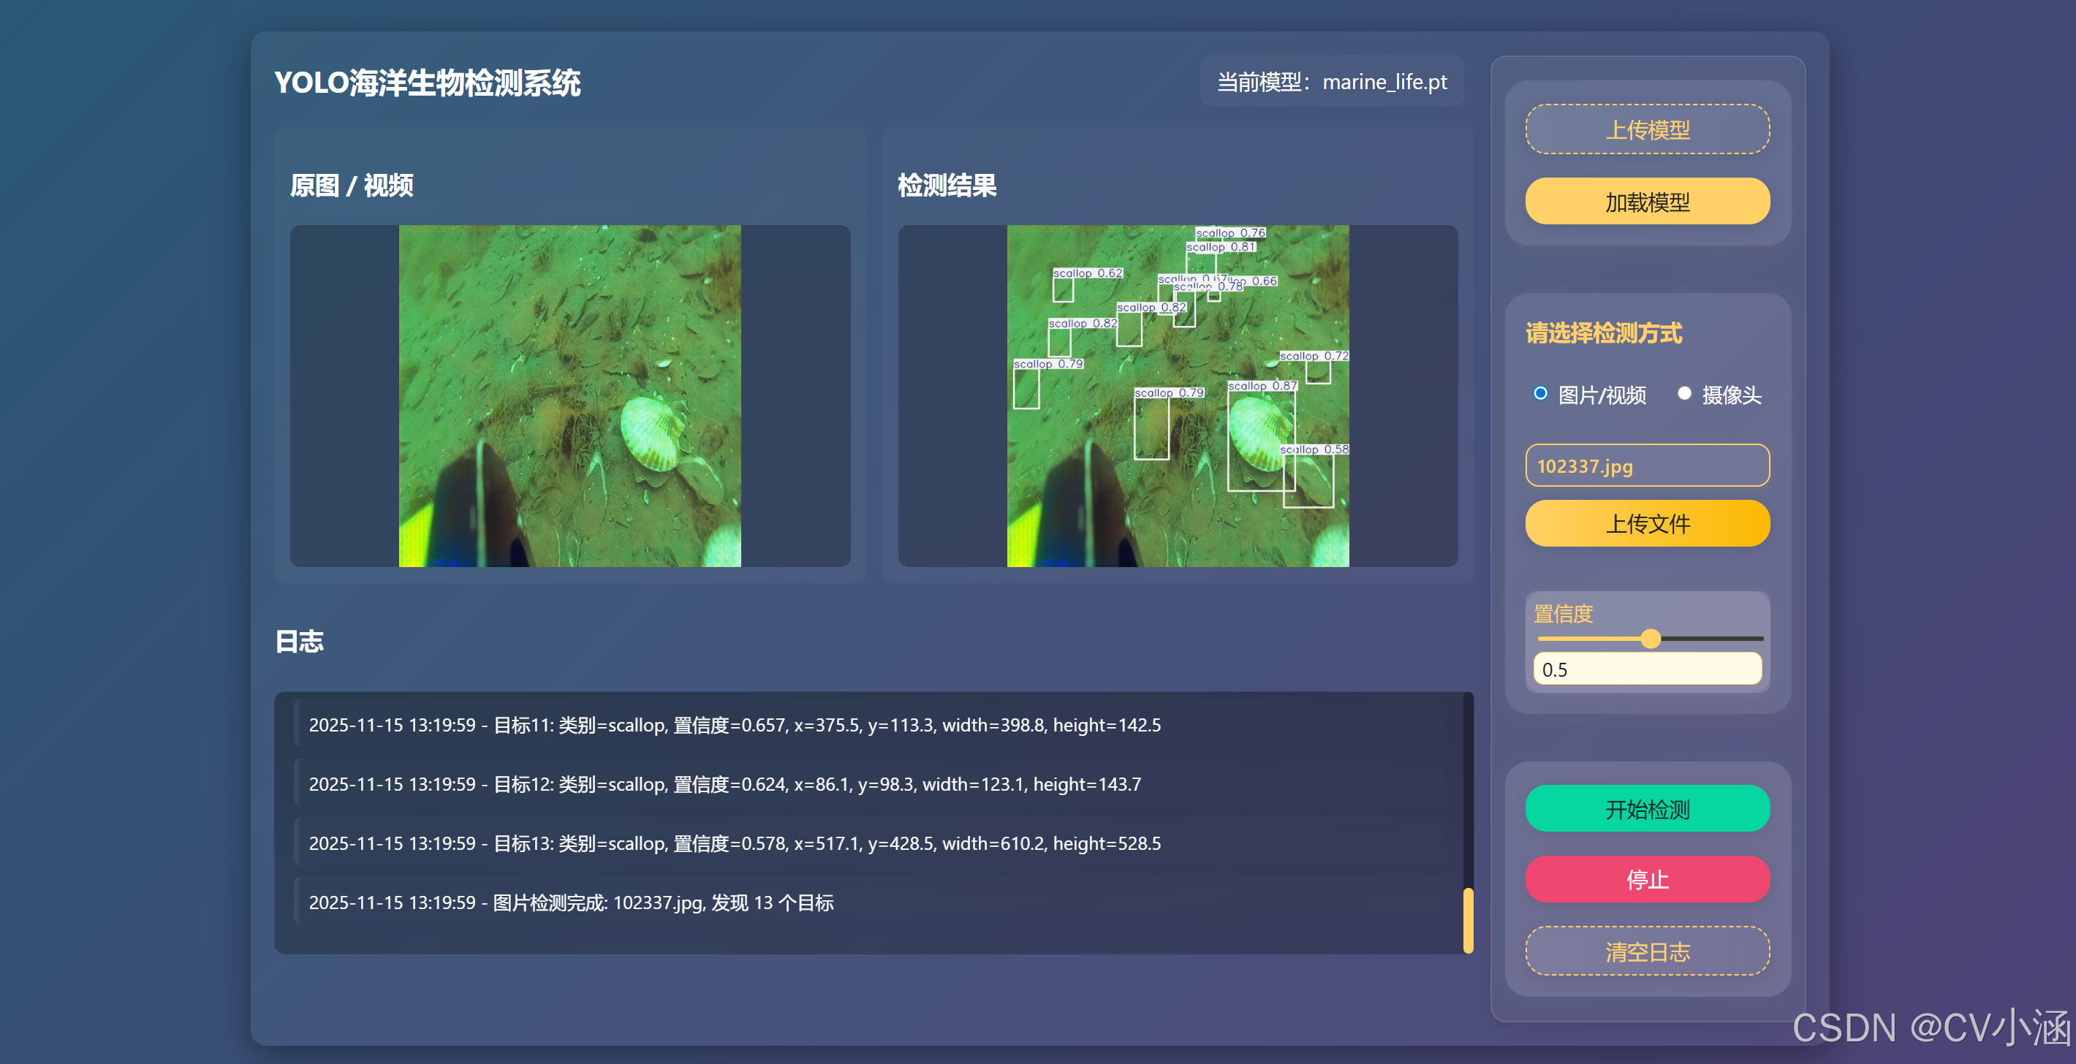
Task: Select the 图片/视频 radio option
Action: pos(1540,394)
